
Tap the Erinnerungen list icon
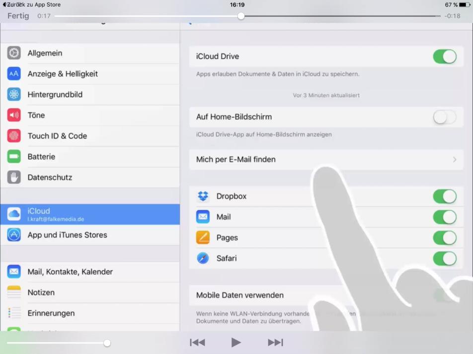pos(14,313)
